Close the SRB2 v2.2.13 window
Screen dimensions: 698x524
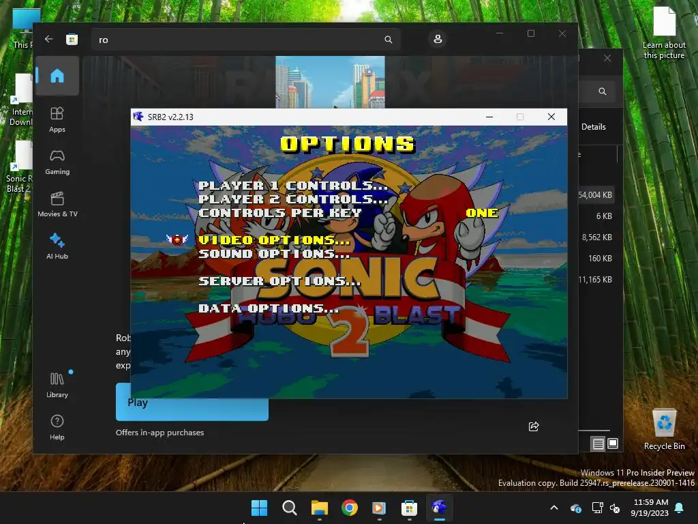(551, 117)
